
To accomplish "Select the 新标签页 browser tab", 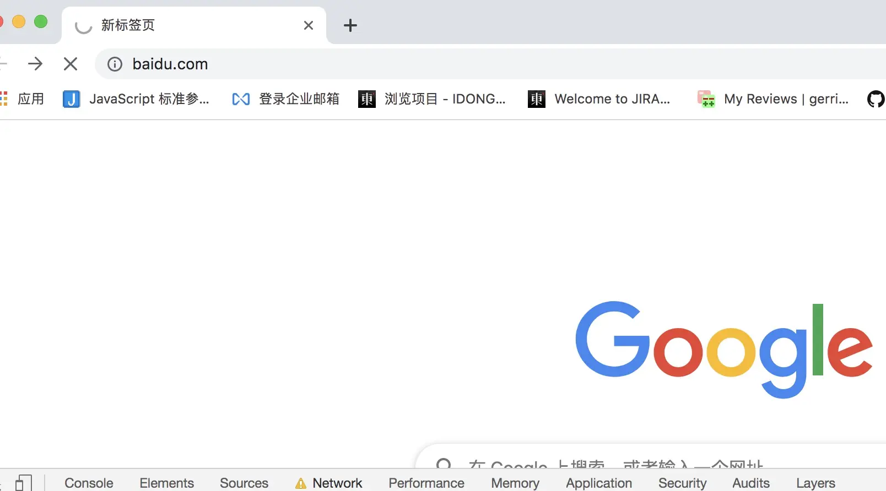I will tap(194, 25).
